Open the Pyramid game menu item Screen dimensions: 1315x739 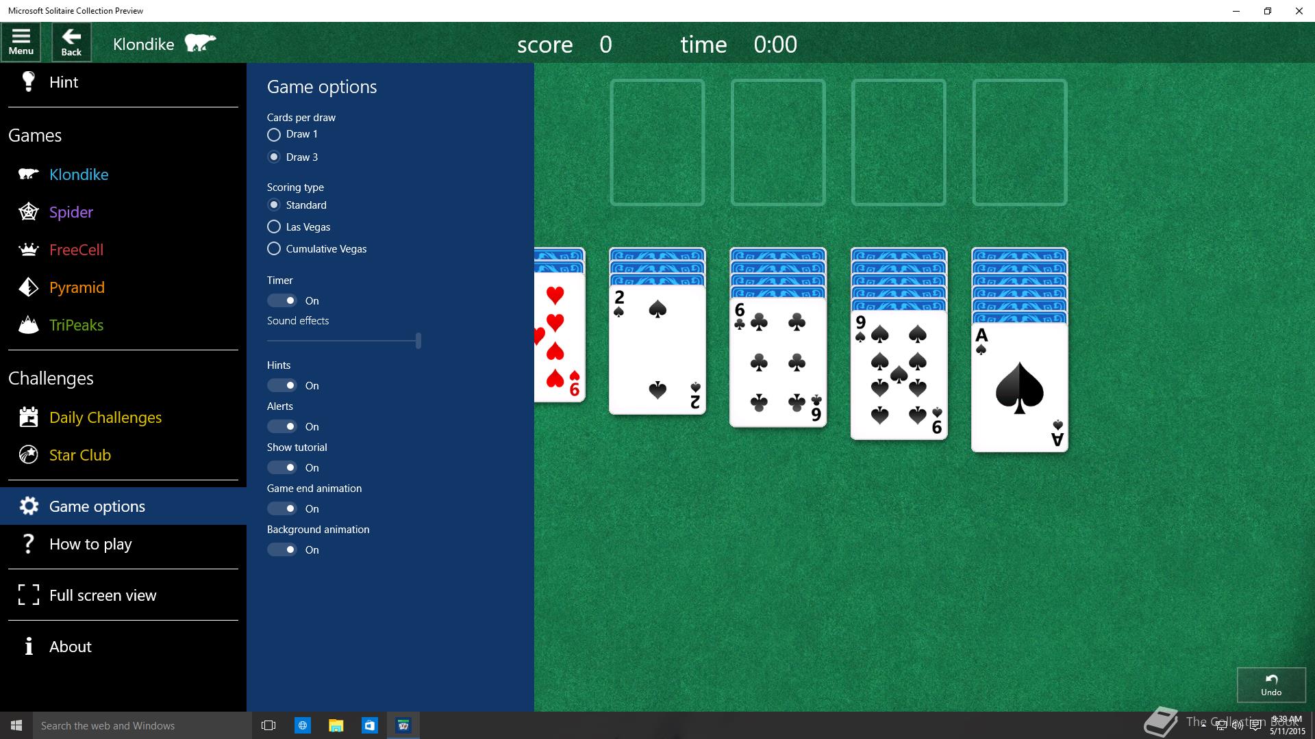pyautogui.click(x=123, y=287)
